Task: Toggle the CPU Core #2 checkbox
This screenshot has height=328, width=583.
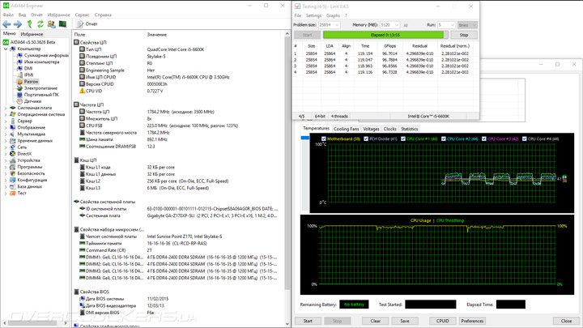Action: [x=443, y=138]
